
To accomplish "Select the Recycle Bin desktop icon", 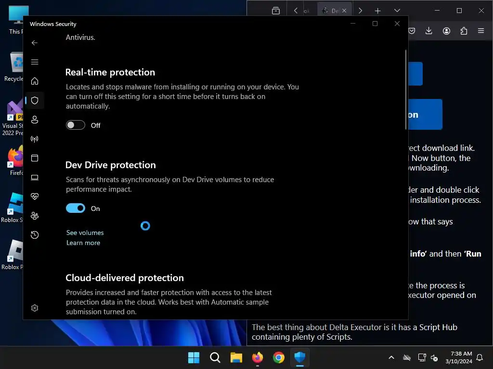I will click(x=14, y=67).
